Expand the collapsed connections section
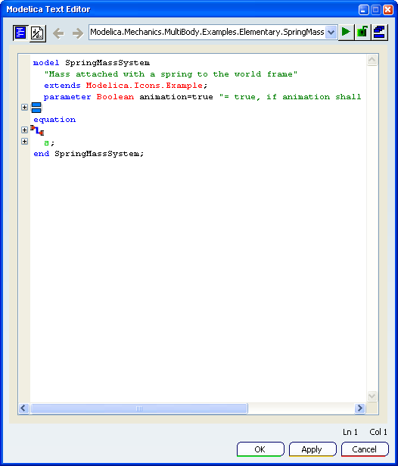 point(25,130)
